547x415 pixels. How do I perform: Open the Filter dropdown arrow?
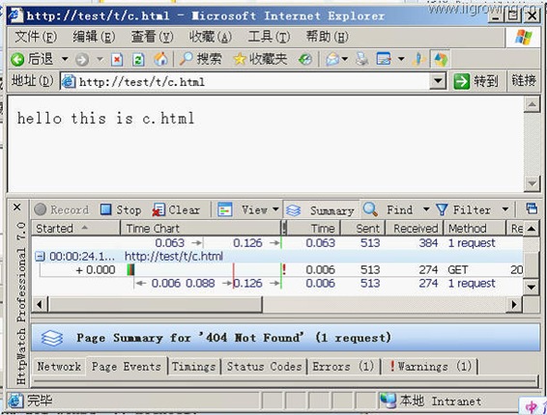pos(504,209)
